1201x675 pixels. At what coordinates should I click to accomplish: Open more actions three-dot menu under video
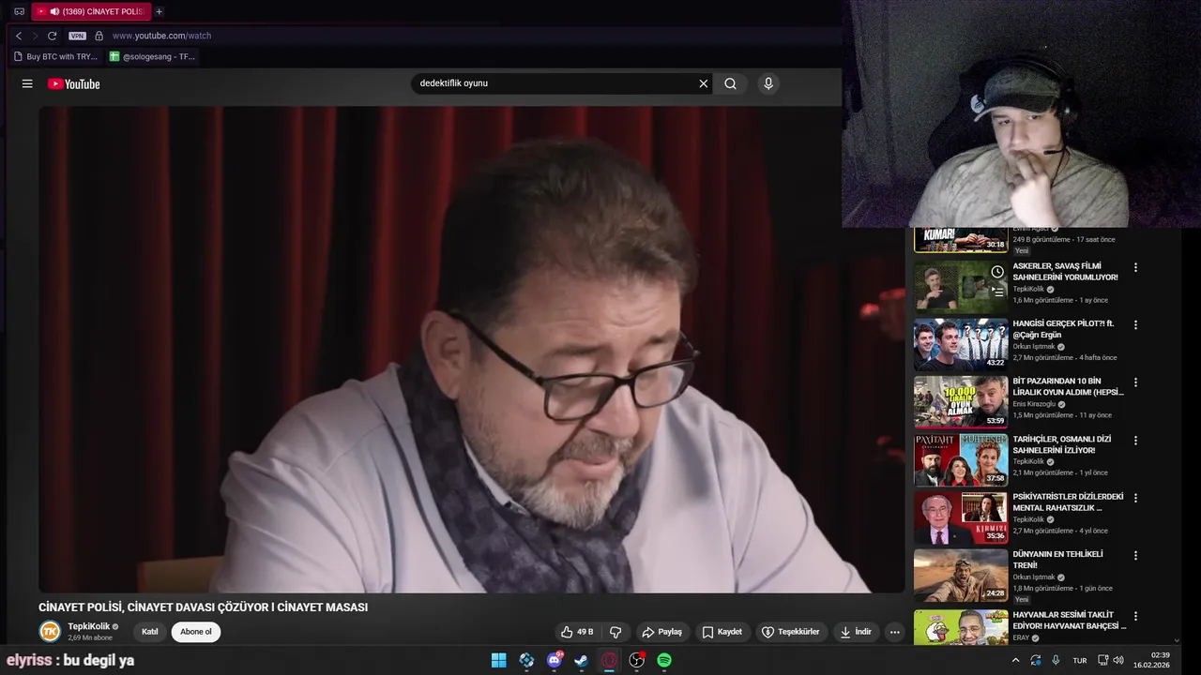tap(894, 632)
